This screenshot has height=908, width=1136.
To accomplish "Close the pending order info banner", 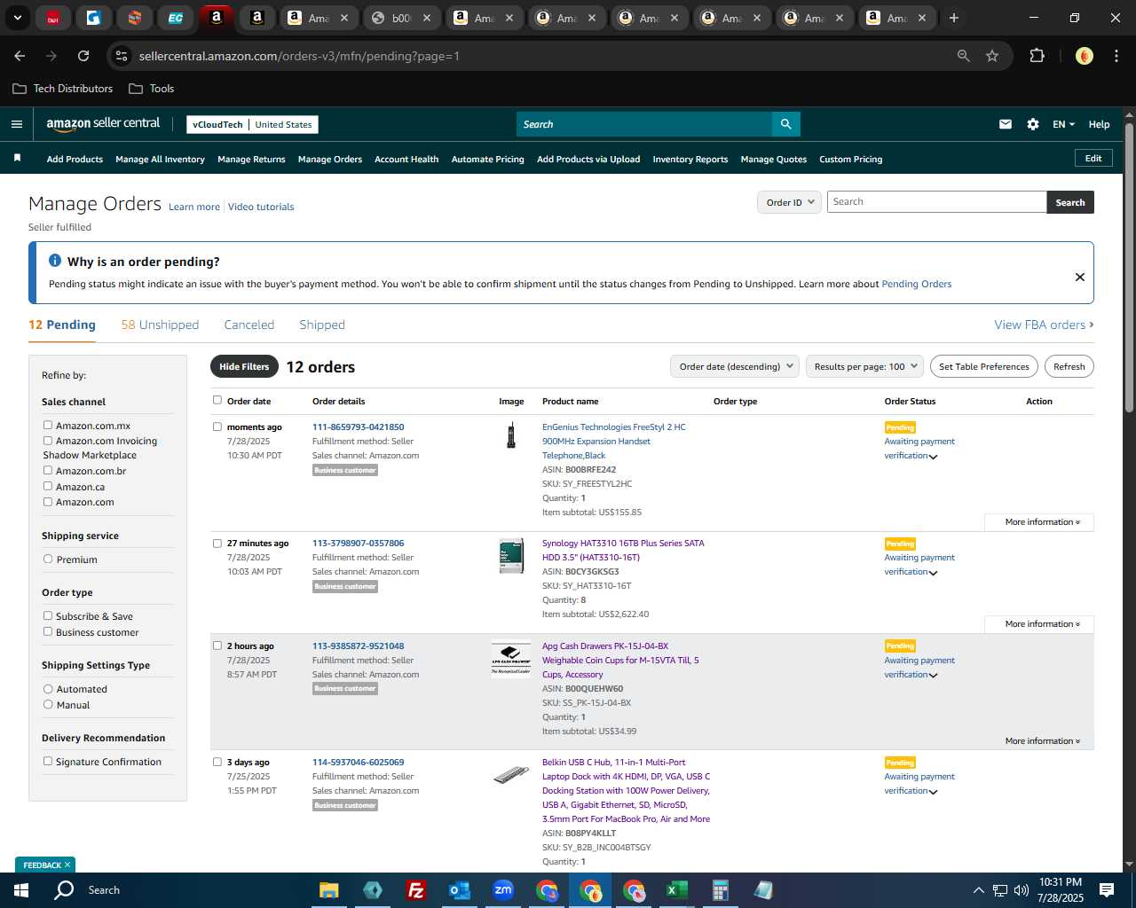I will tap(1080, 277).
